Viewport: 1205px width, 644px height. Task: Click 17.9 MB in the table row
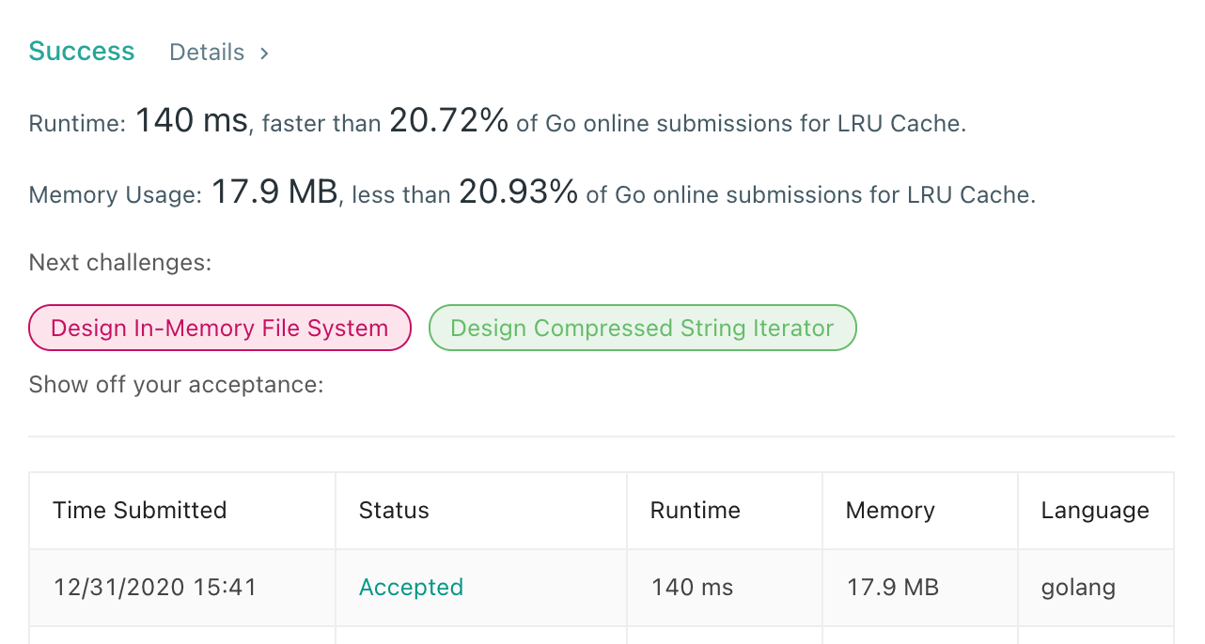(x=893, y=588)
